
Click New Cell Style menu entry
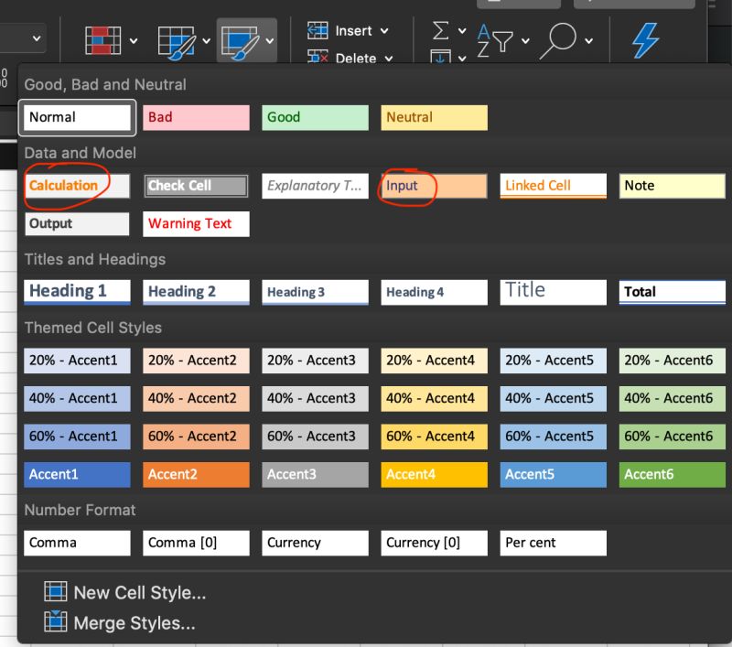tap(140, 592)
